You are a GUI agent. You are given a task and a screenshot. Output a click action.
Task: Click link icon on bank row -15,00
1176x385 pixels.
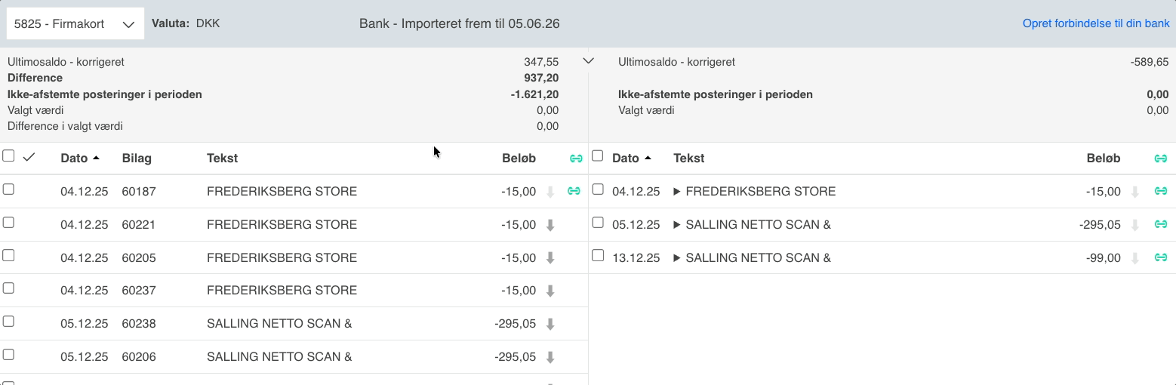pyautogui.click(x=1161, y=192)
